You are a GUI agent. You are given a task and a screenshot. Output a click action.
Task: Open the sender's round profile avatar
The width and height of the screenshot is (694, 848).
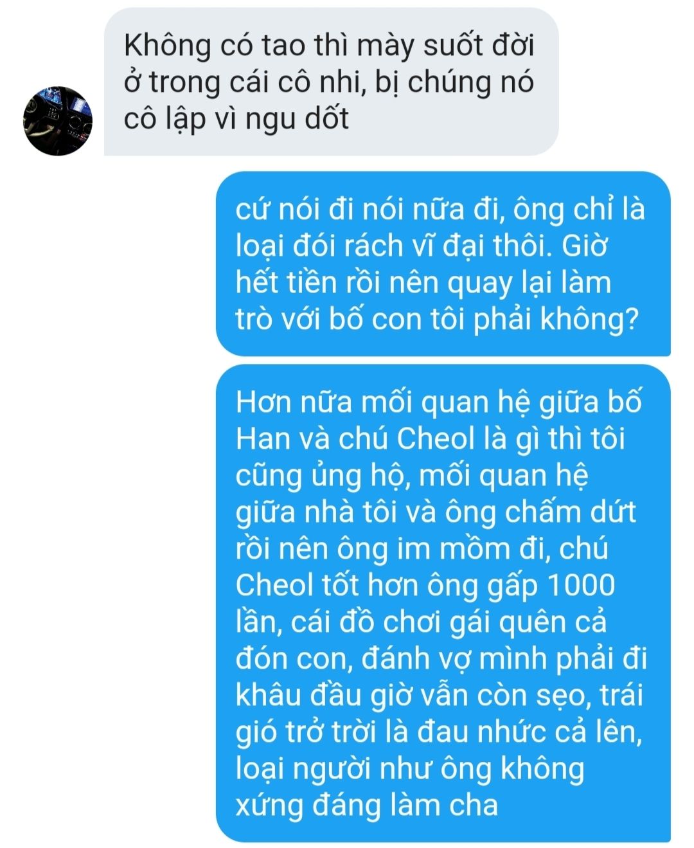(x=58, y=121)
